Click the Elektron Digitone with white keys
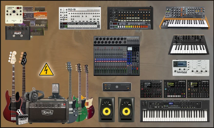Image resolution: width=214 pixels, height=128 pixels. coord(175,89)
